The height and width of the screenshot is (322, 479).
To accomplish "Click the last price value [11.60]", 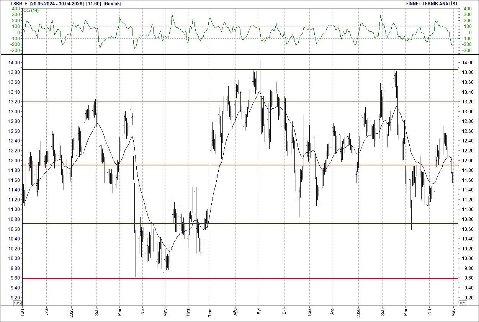I will 93,3.
